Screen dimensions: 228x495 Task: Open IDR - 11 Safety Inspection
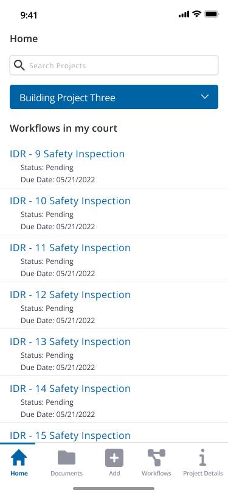(x=70, y=248)
